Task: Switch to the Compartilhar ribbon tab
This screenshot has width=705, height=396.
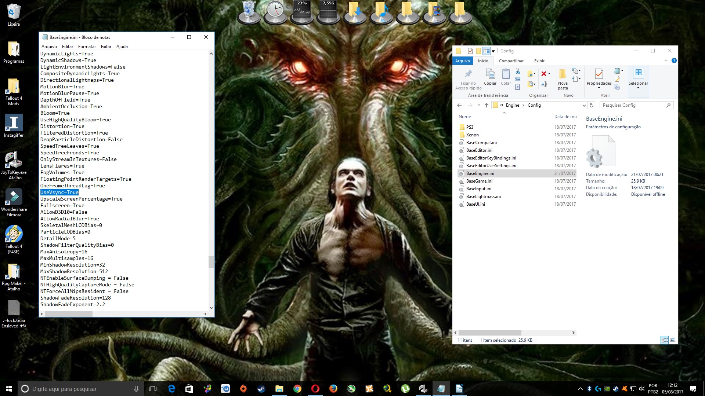Action: pyautogui.click(x=511, y=61)
